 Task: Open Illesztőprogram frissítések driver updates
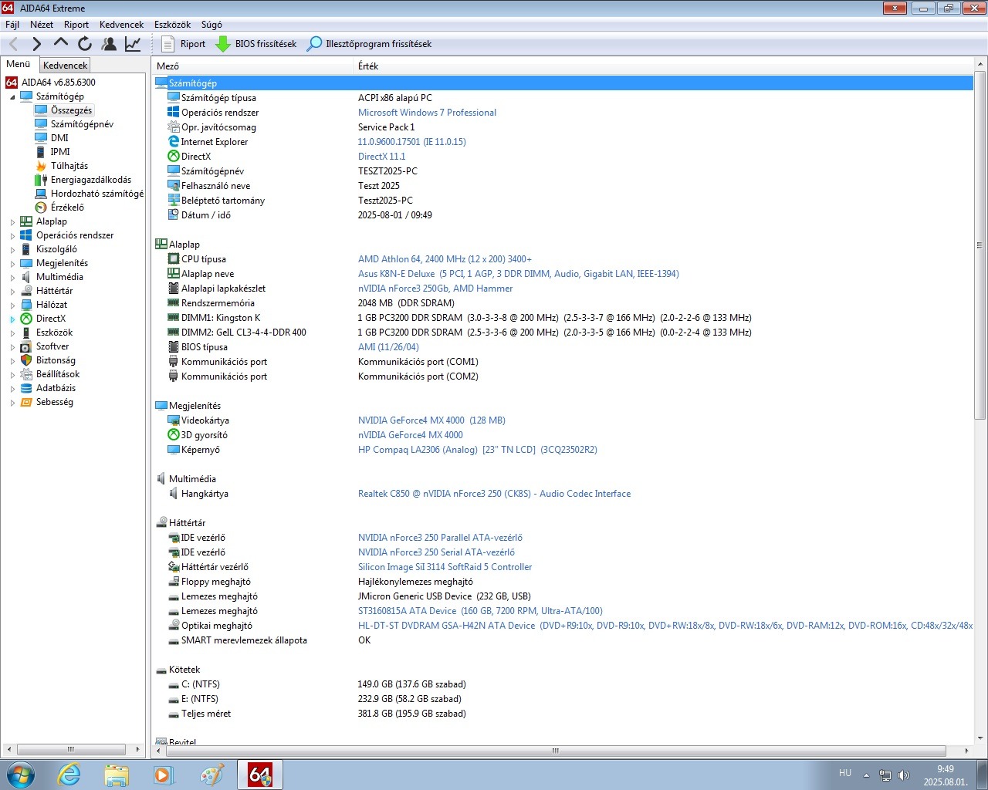pos(370,44)
